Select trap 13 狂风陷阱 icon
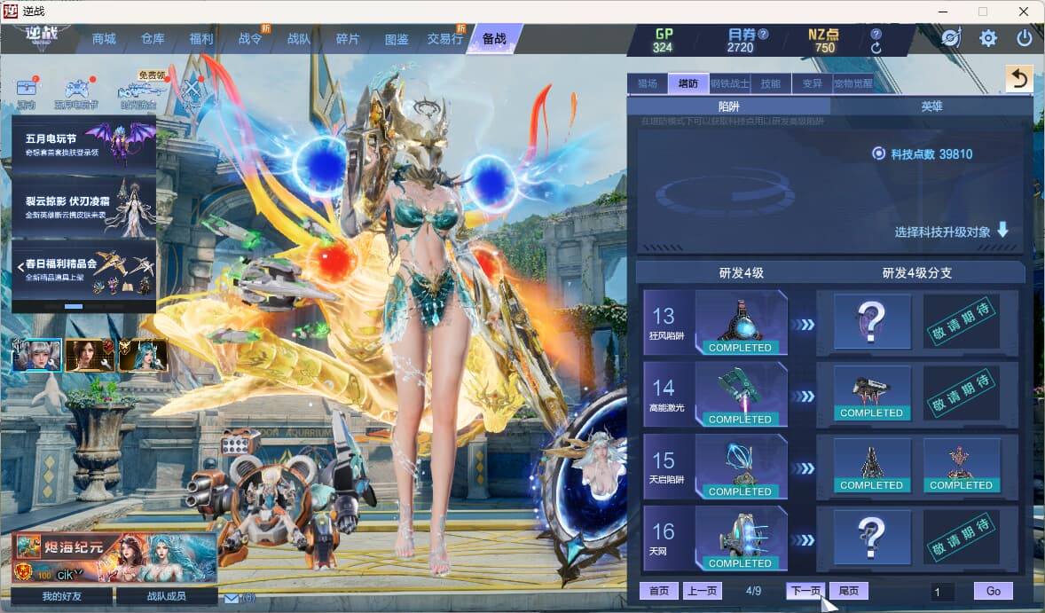Image resolution: width=1045 pixels, height=613 pixels. coord(741,323)
